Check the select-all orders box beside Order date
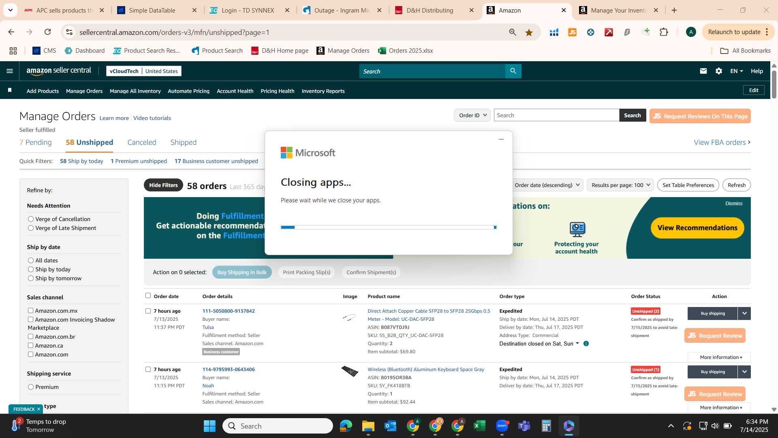Image resolution: width=778 pixels, height=438 pixels. [148, 296]
